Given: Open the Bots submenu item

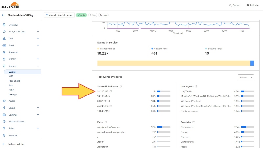Looking at the screenshot, I should coord(11,85).
